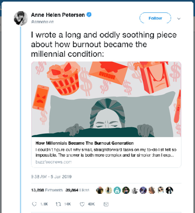
Task: Follow Anne Helen Petersen
Action: pos(155,18)
